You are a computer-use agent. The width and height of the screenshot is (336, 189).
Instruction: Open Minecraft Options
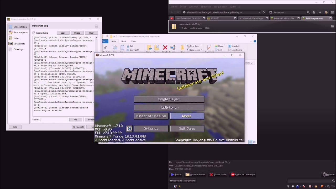pos(151,129)
